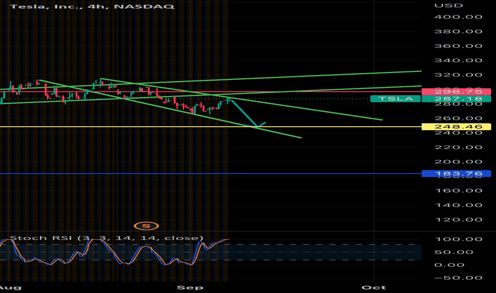This screenshot has height=293, width=496.
Task: Click the 340.00 price axis tick
Action: click(x=458, y=61)
